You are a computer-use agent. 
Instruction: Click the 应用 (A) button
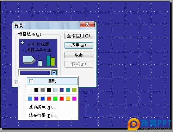point(79,45)
